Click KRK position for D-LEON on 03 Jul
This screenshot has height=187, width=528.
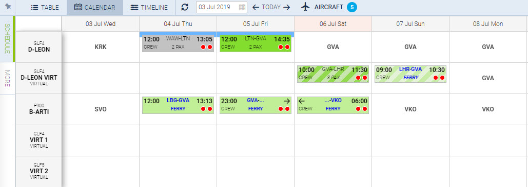click(101, 47)
